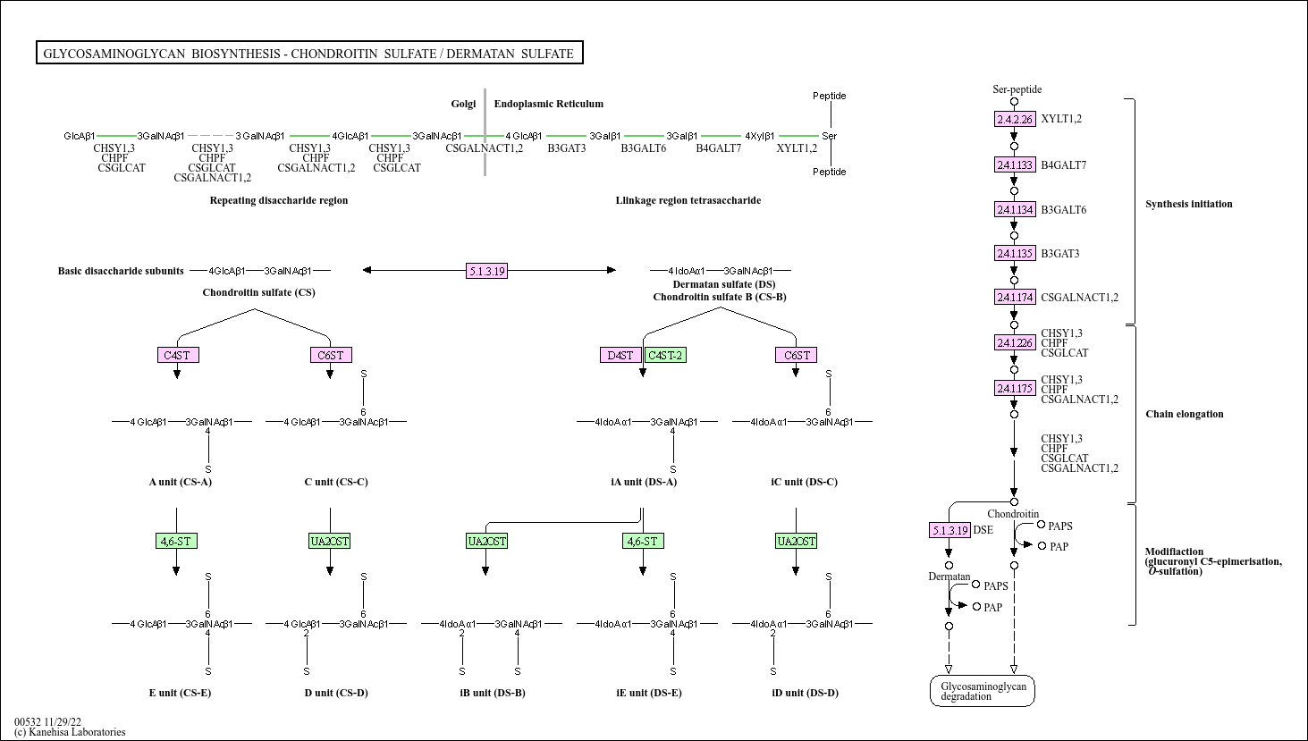Screen dimensions: 1308x741
Task: Click the Glycosaminoglycan degradation node
Action: (982, 690)
